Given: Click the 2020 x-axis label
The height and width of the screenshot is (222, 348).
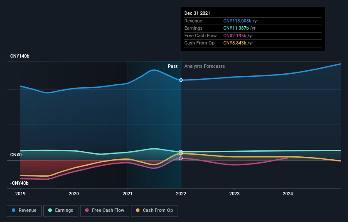Looking at the screenshot, I should (74, 194).
